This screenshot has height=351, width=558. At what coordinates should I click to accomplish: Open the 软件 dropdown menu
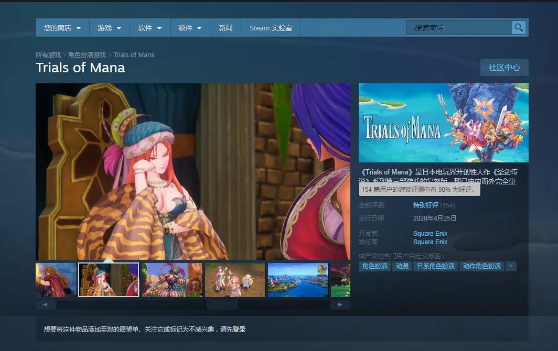coord(150,28)
